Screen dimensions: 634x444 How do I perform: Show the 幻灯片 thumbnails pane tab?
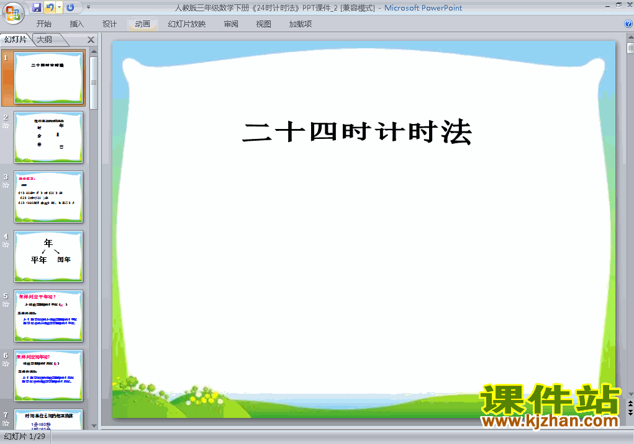click(x=16, y=40)
